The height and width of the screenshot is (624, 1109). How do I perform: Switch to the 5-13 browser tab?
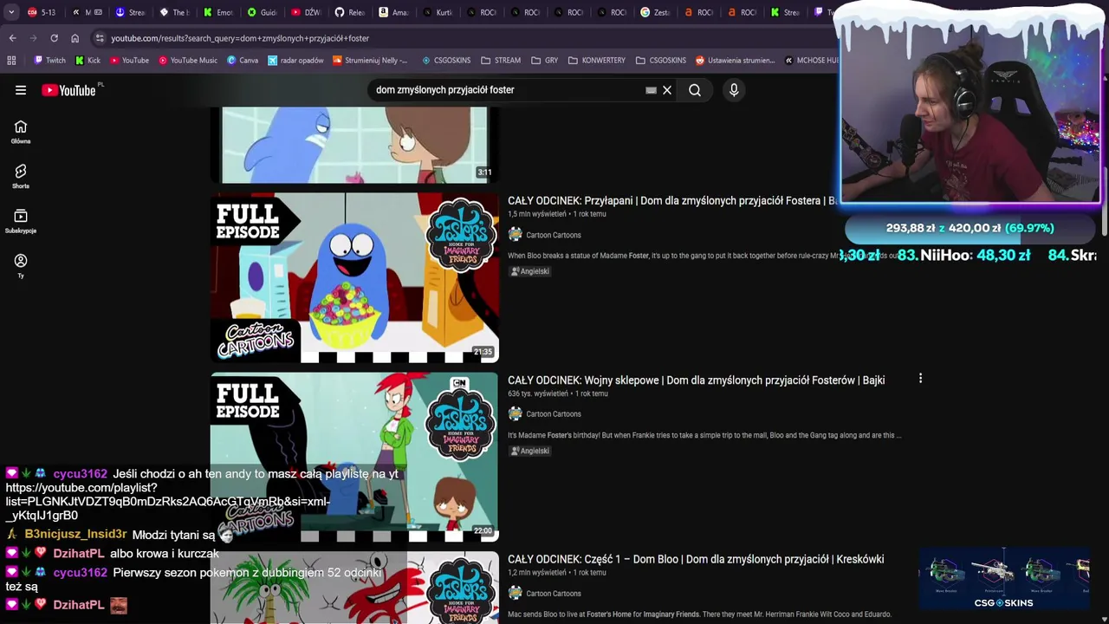coord(42,12)
